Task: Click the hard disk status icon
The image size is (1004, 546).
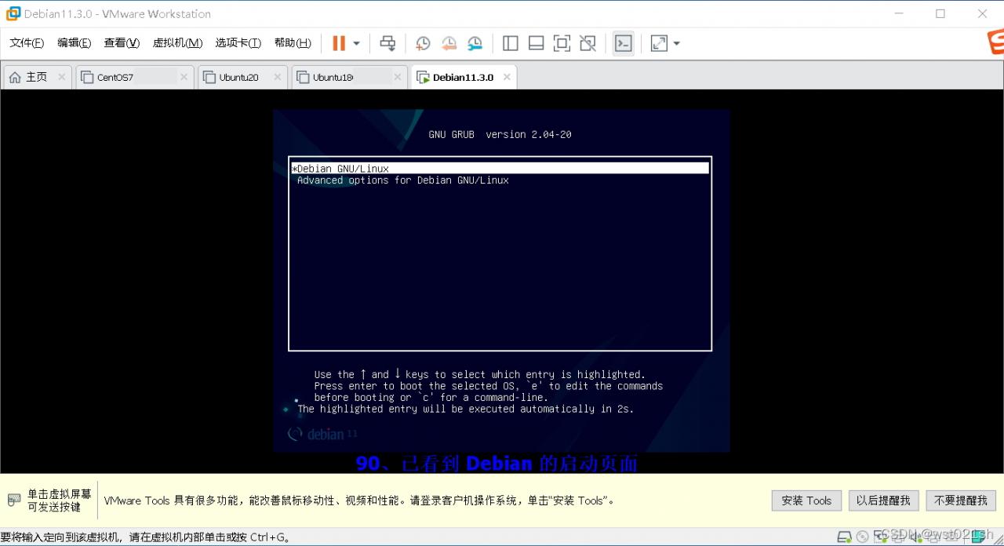Action: [844, 537]
